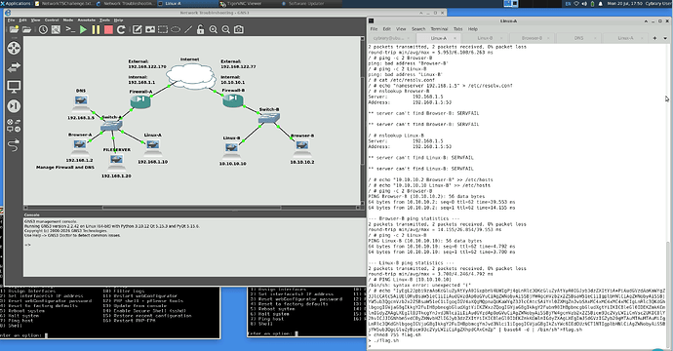Take a screenshot with camera icon
The image size is (673, 351).
point(239,29)
